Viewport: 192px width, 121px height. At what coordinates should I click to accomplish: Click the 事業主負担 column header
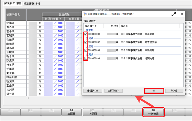73,19
